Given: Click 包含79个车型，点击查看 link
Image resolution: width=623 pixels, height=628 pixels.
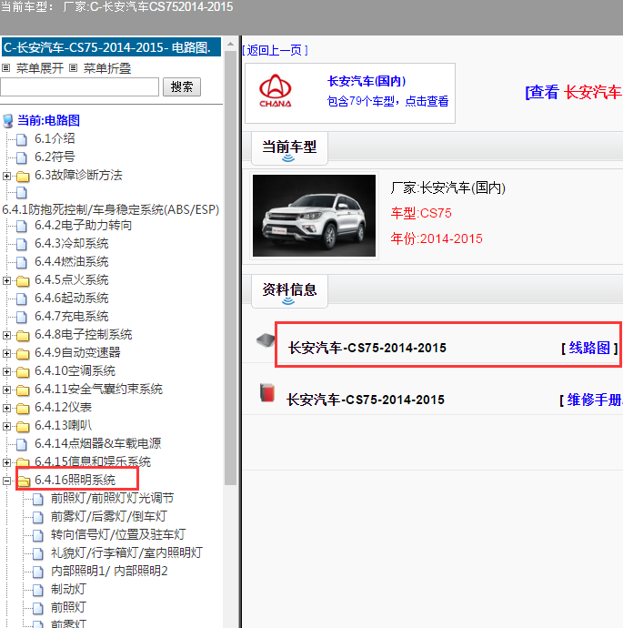Looking at the screenshot, I should 387,101.
